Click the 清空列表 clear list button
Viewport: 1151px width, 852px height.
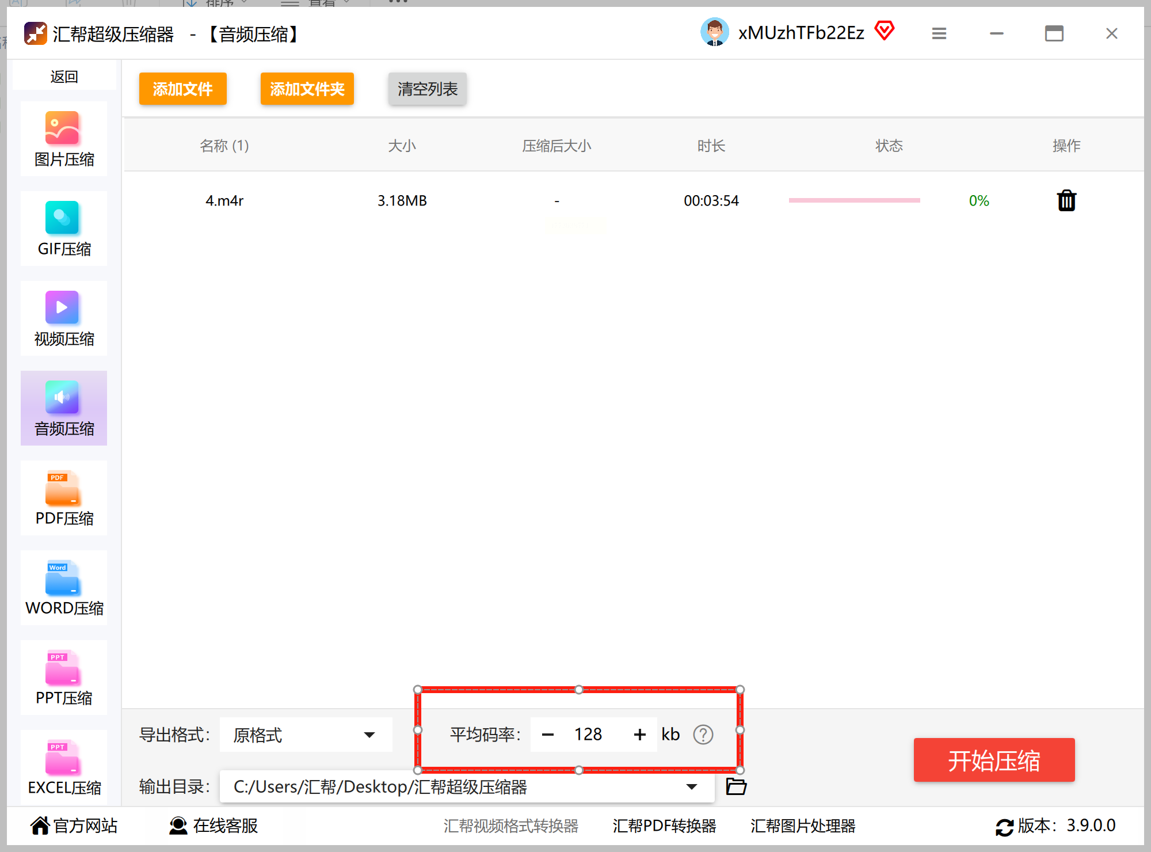click(427, 89)
